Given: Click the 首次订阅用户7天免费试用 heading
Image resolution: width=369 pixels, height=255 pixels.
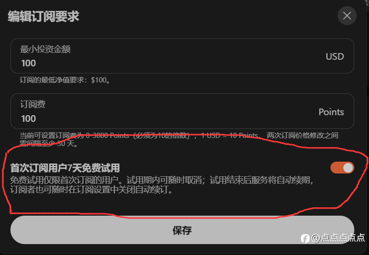Looking at the screenshot, I should click(65, 168).
